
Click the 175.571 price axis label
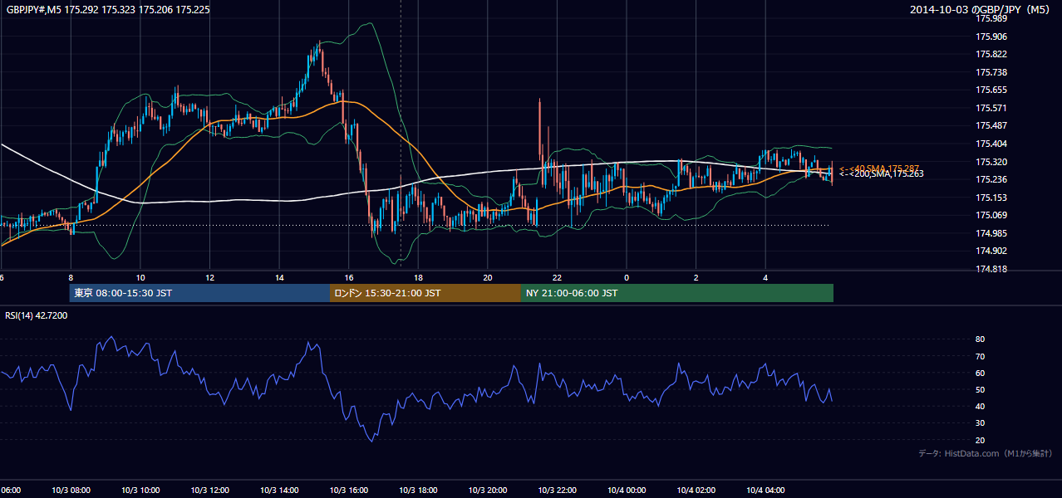point(991,108)
